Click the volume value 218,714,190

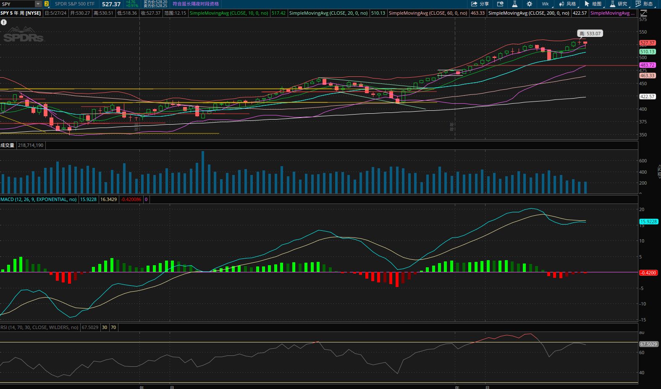[x=31, y=145]
